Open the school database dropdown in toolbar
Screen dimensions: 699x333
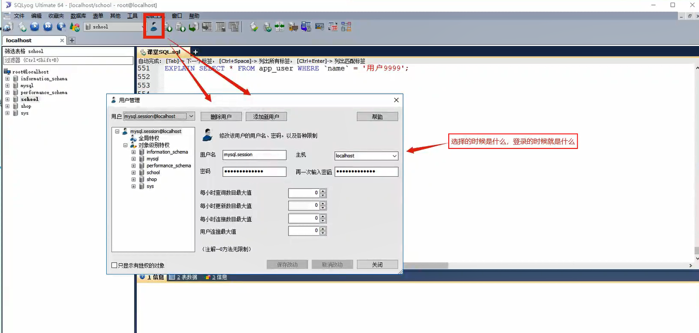pyautogui.click(x=114, y=27)
